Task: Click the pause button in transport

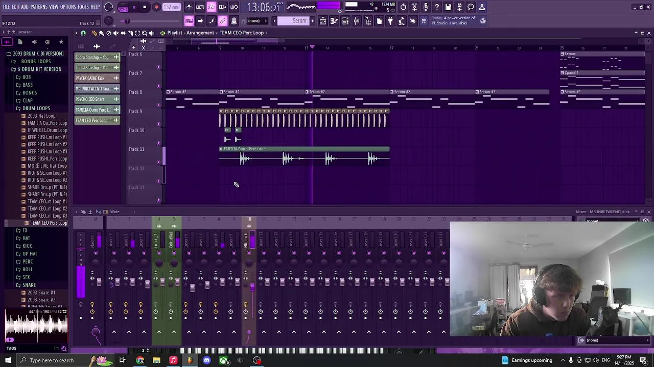Action: coord(134,7)
